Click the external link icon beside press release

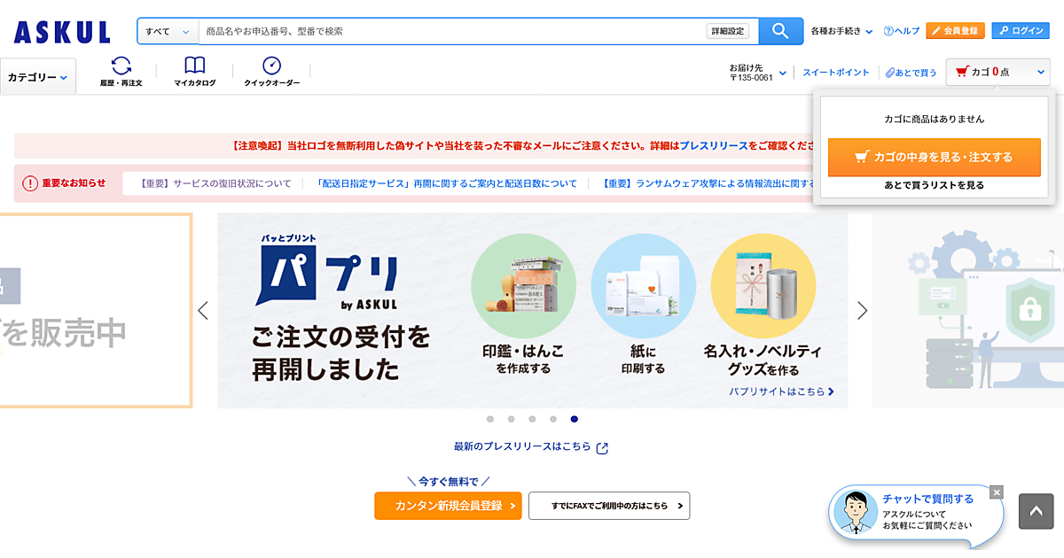coord(602,447)
